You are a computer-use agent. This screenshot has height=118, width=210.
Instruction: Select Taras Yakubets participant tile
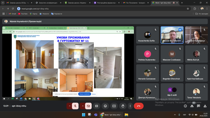point(196,92)
